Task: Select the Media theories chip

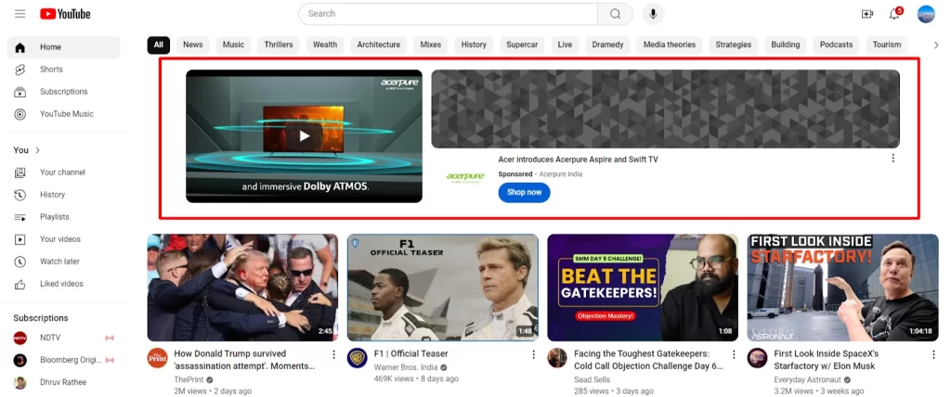Action: (670, 45)
